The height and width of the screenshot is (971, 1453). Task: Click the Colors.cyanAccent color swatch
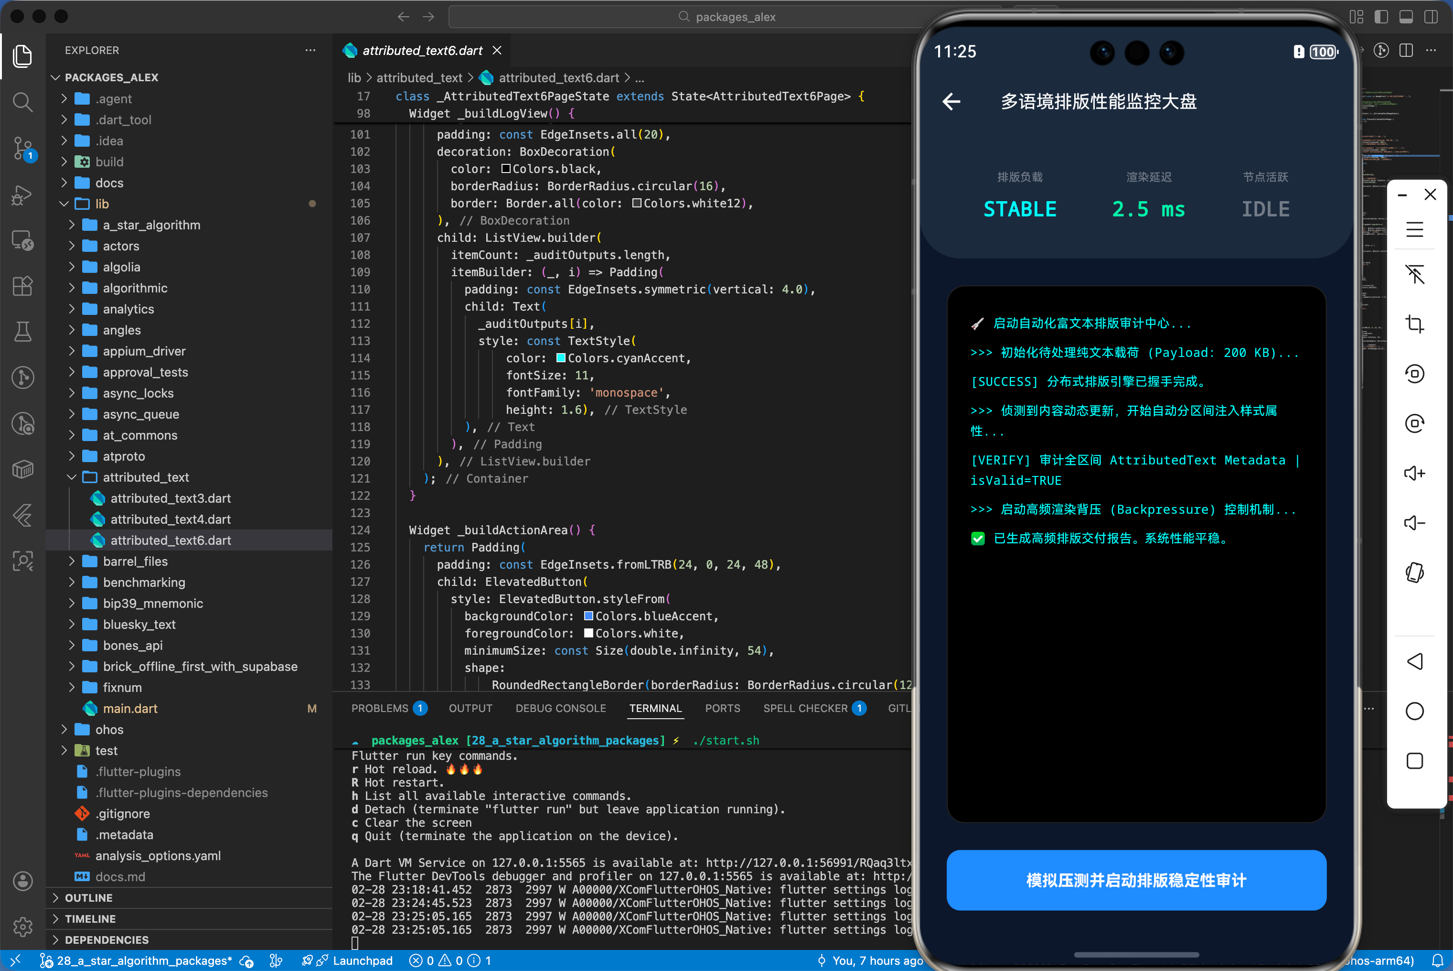[561, 358]
